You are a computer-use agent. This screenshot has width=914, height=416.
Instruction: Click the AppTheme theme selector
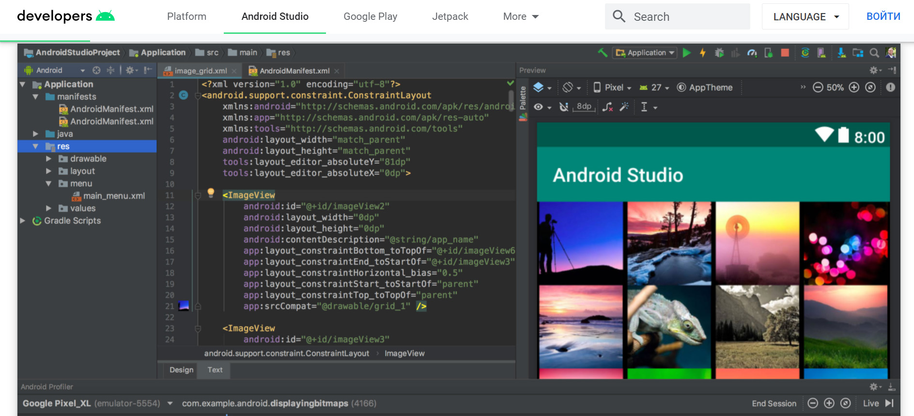point(705,88)
